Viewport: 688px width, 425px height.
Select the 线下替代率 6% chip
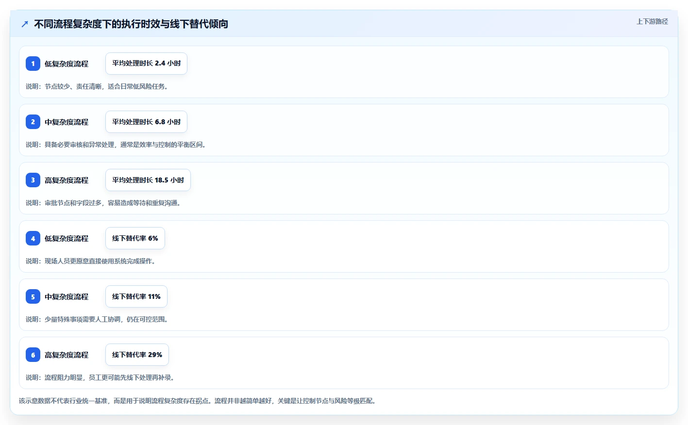[135, 238]
